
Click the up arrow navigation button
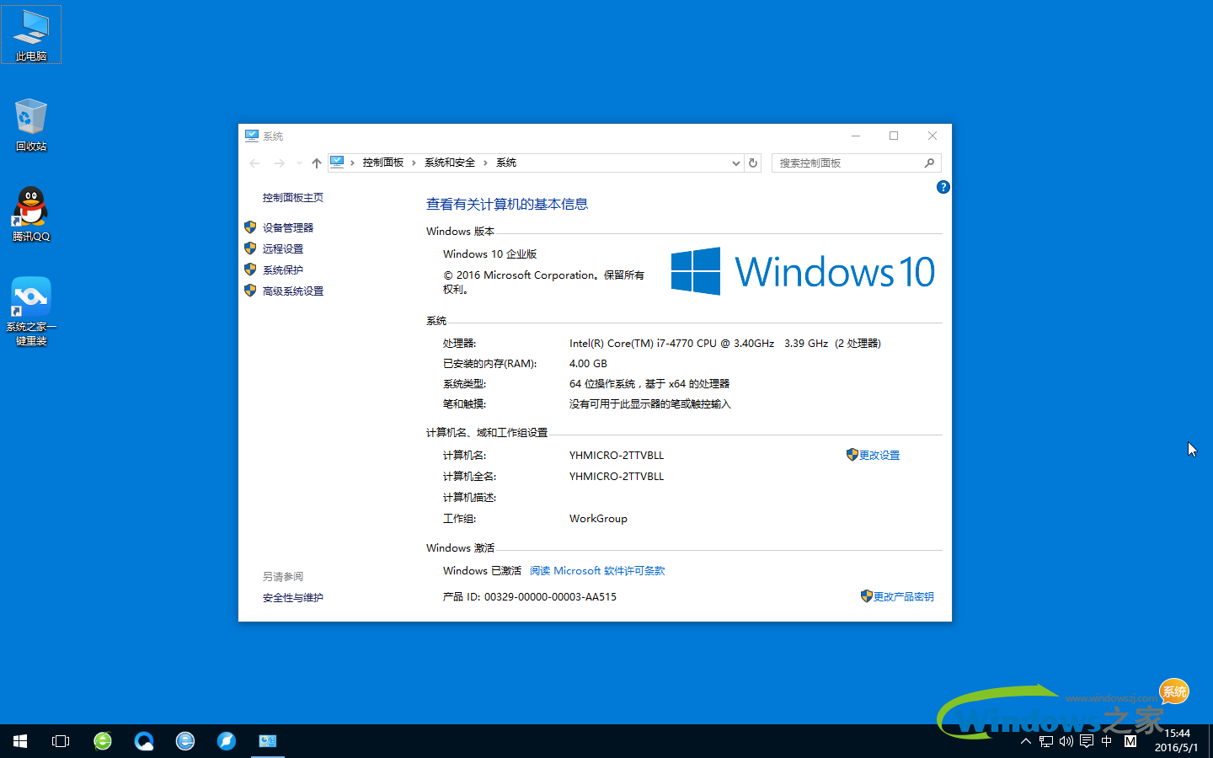pyautogui.click(x=317, y=163)
